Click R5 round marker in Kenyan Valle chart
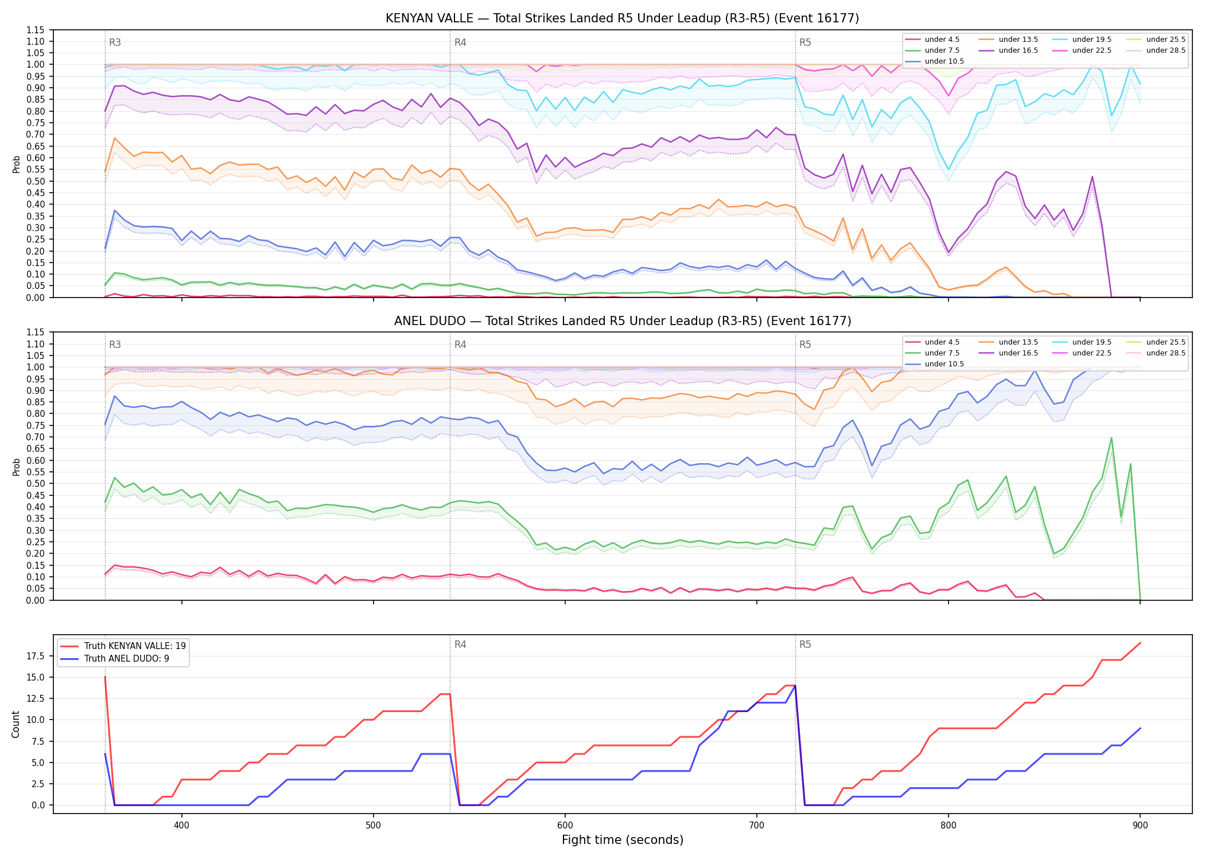 coord(805,42)
